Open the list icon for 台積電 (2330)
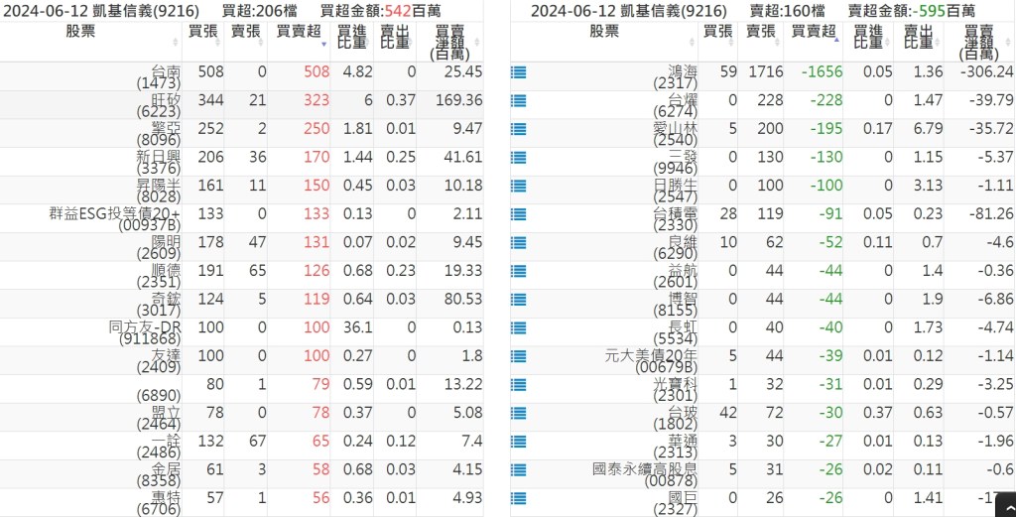This screenshot has height=517, width=1016. [517, 213]
